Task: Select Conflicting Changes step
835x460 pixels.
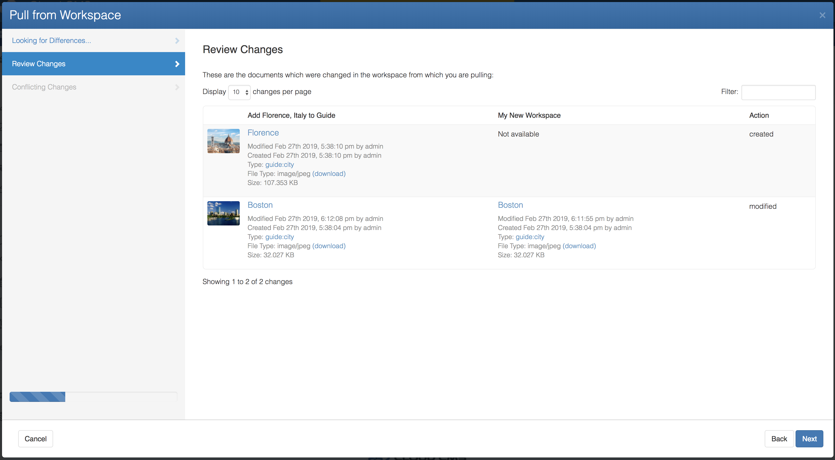Action: 44,87
